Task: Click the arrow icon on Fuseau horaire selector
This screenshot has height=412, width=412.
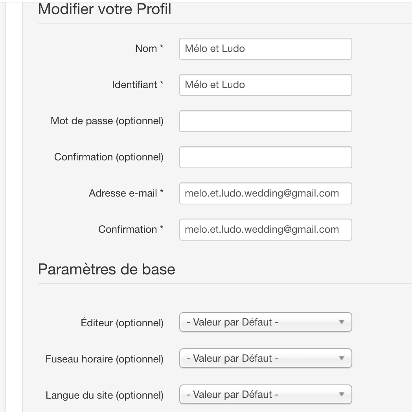Action: tap(341, 359)
